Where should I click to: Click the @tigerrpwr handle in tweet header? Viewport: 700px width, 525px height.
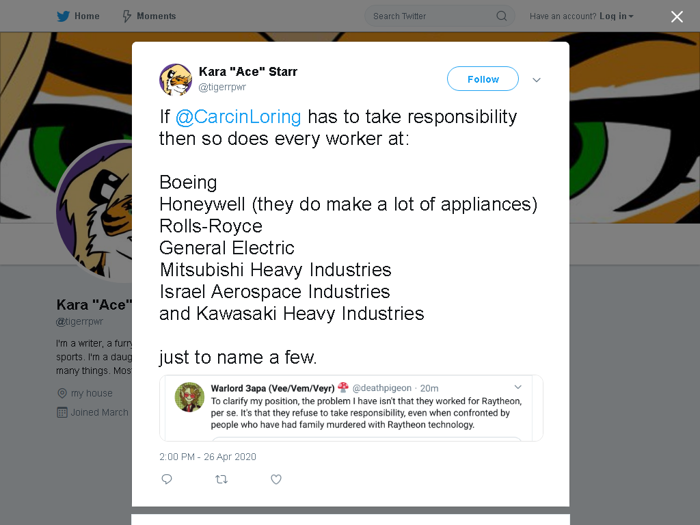click(222, 87)
